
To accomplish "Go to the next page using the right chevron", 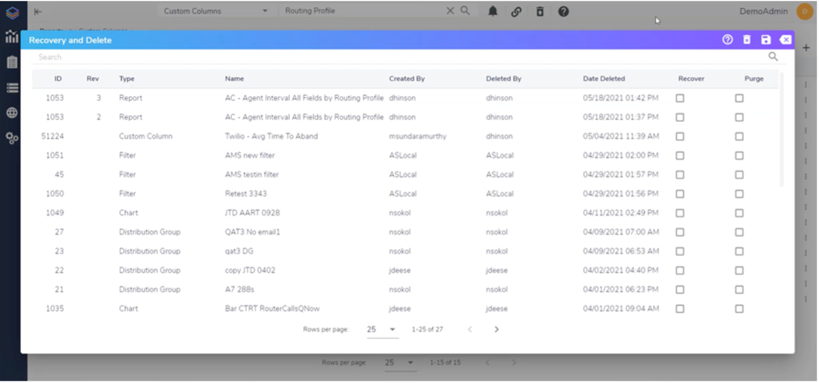I will (x=497, y=329).
